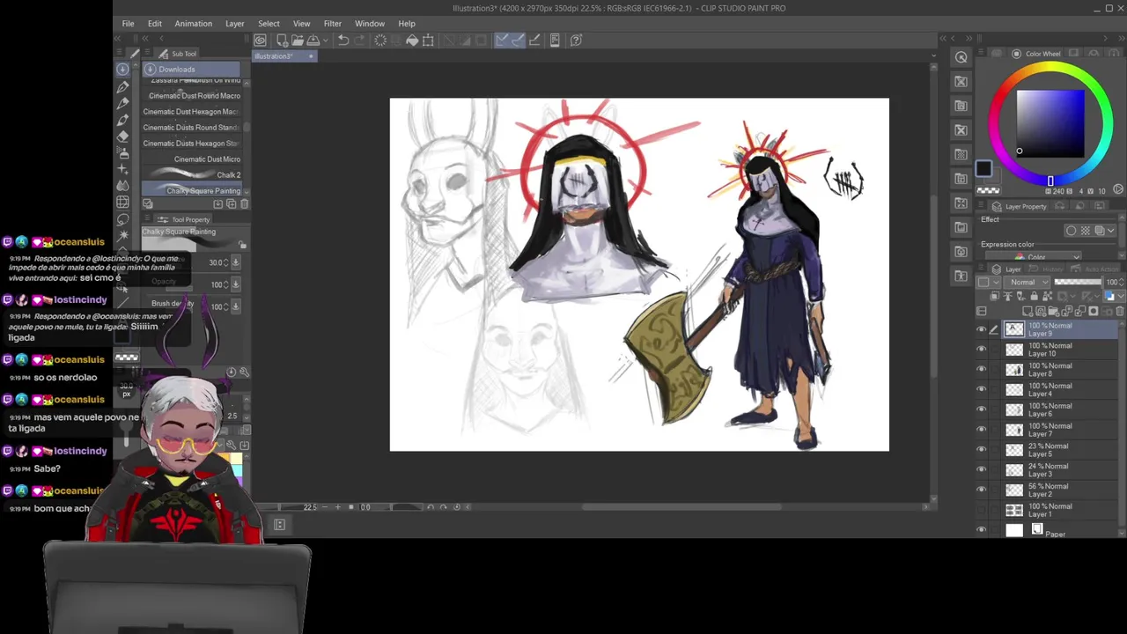Click the brush size value field
This screenshot has height=634, width=1127.
pyautogui.click(x=215, y=262)
